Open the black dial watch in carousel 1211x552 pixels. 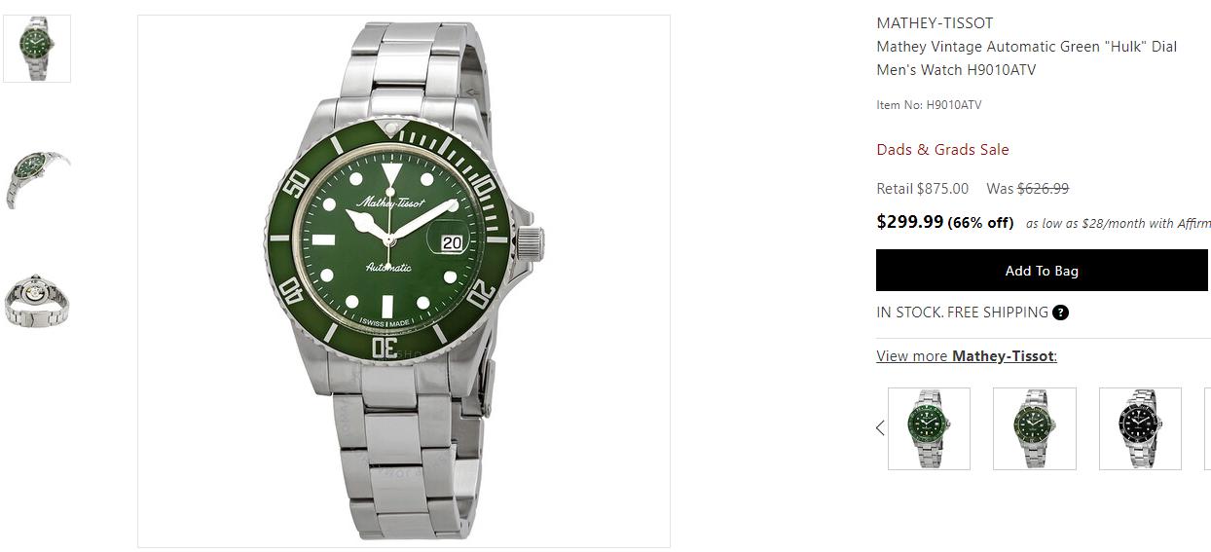[1140, 428]
